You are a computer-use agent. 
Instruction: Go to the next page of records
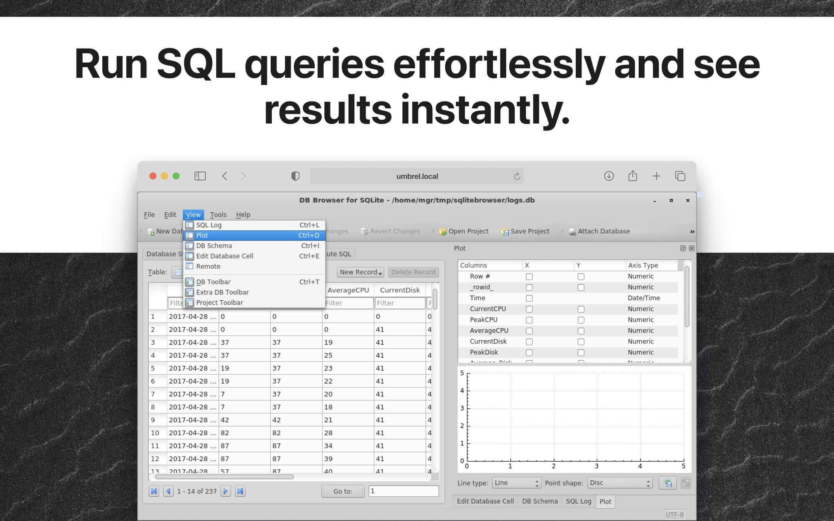tap(225, 491)
